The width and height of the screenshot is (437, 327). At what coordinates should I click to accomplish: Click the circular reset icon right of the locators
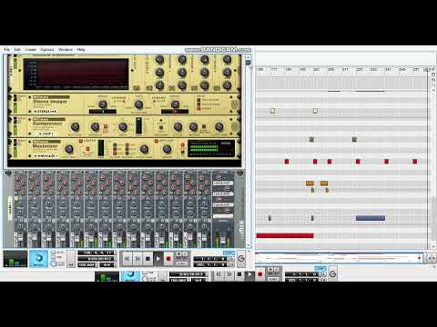click(241, 258)
